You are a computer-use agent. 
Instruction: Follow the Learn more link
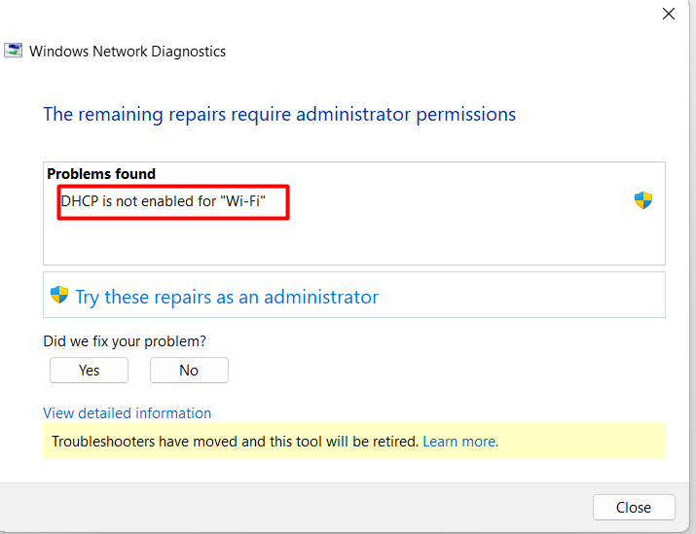click(x=460, y=442)
